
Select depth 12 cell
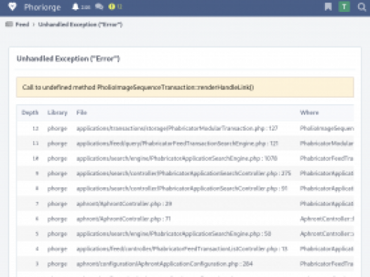tap(35, 128)
